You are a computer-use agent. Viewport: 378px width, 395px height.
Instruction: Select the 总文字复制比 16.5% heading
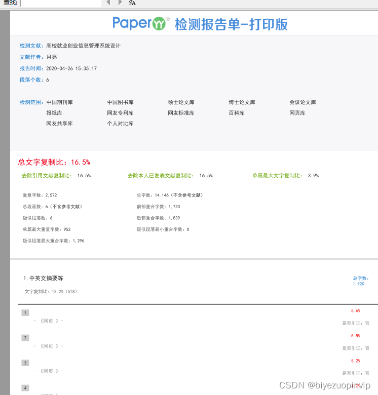[x=54, y=162]
